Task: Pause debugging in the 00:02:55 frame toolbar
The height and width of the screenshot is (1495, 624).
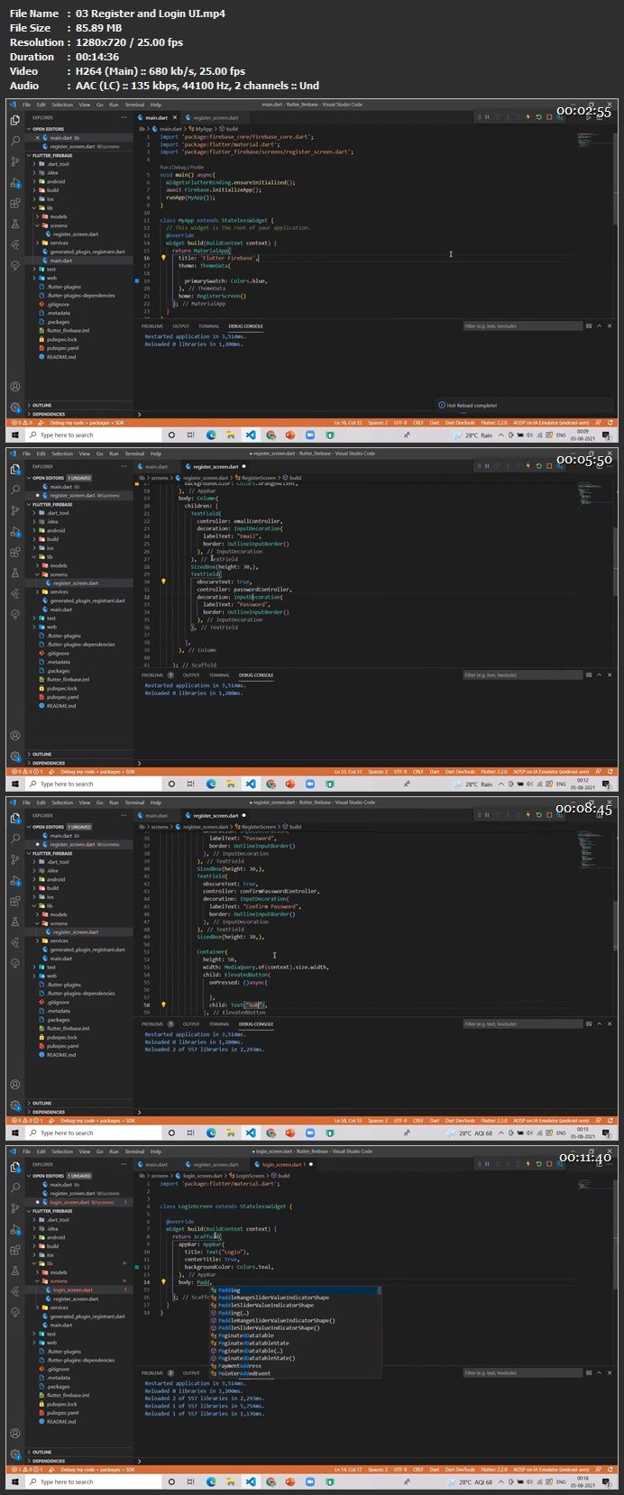Action: [487, 117]
